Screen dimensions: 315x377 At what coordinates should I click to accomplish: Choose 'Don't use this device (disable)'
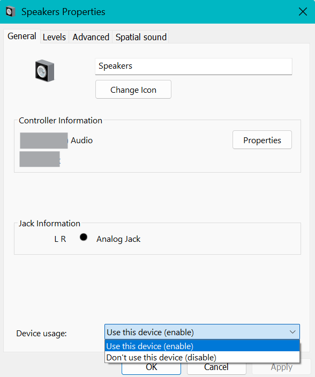coord(202,357)
